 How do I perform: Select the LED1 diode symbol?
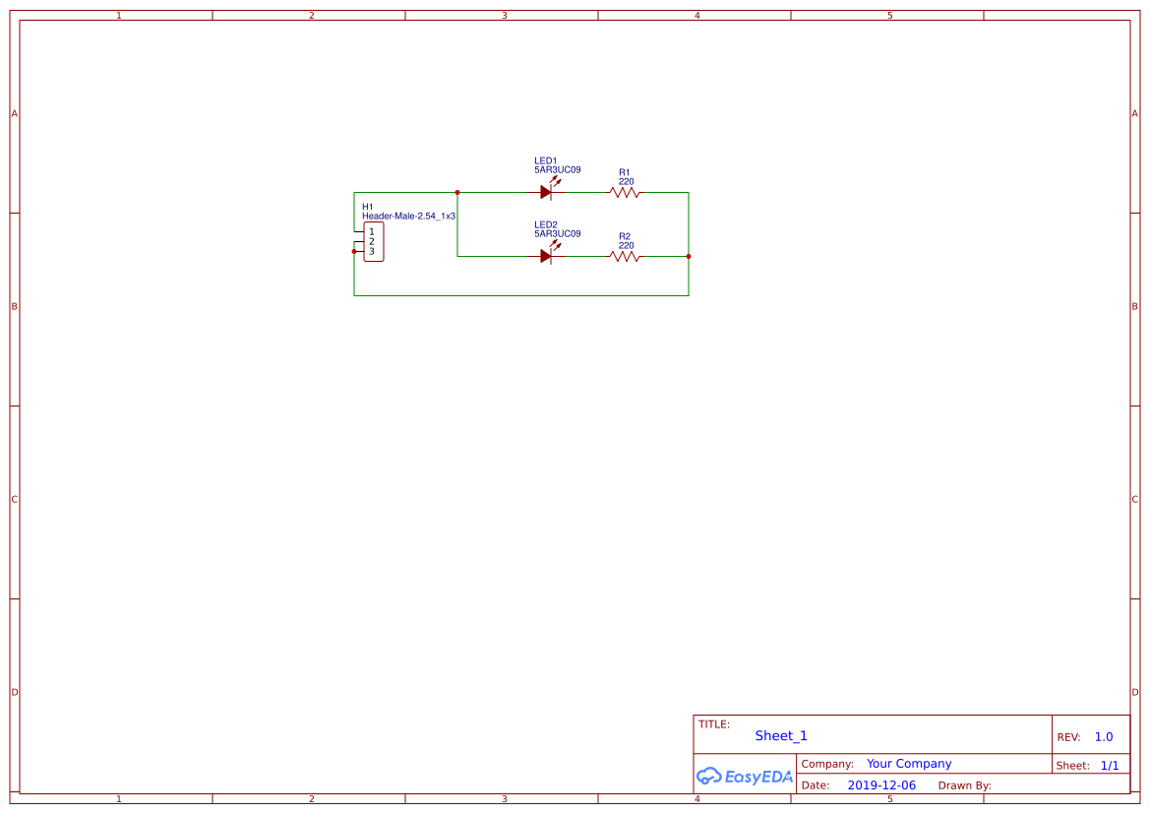(545, 193)
